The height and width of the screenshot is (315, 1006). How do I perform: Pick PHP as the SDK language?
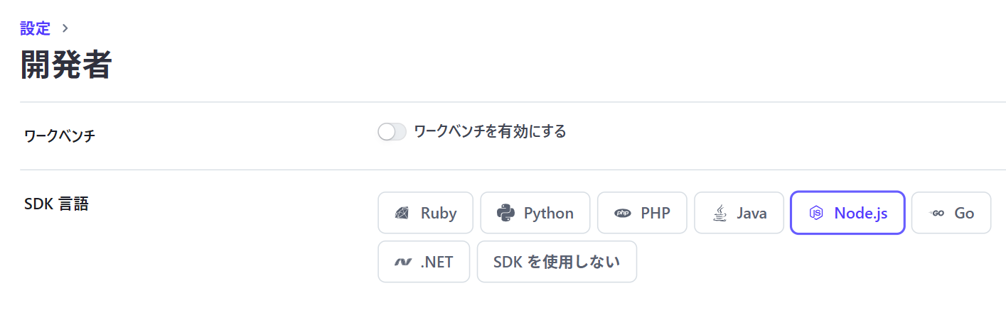tap(642, 213)
